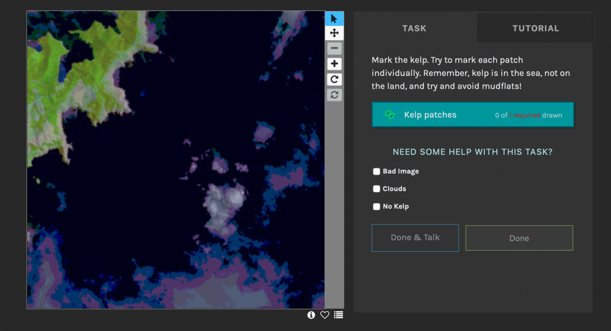611x331 pixels.
Task: Click the Done button
Action: (519, 238)
